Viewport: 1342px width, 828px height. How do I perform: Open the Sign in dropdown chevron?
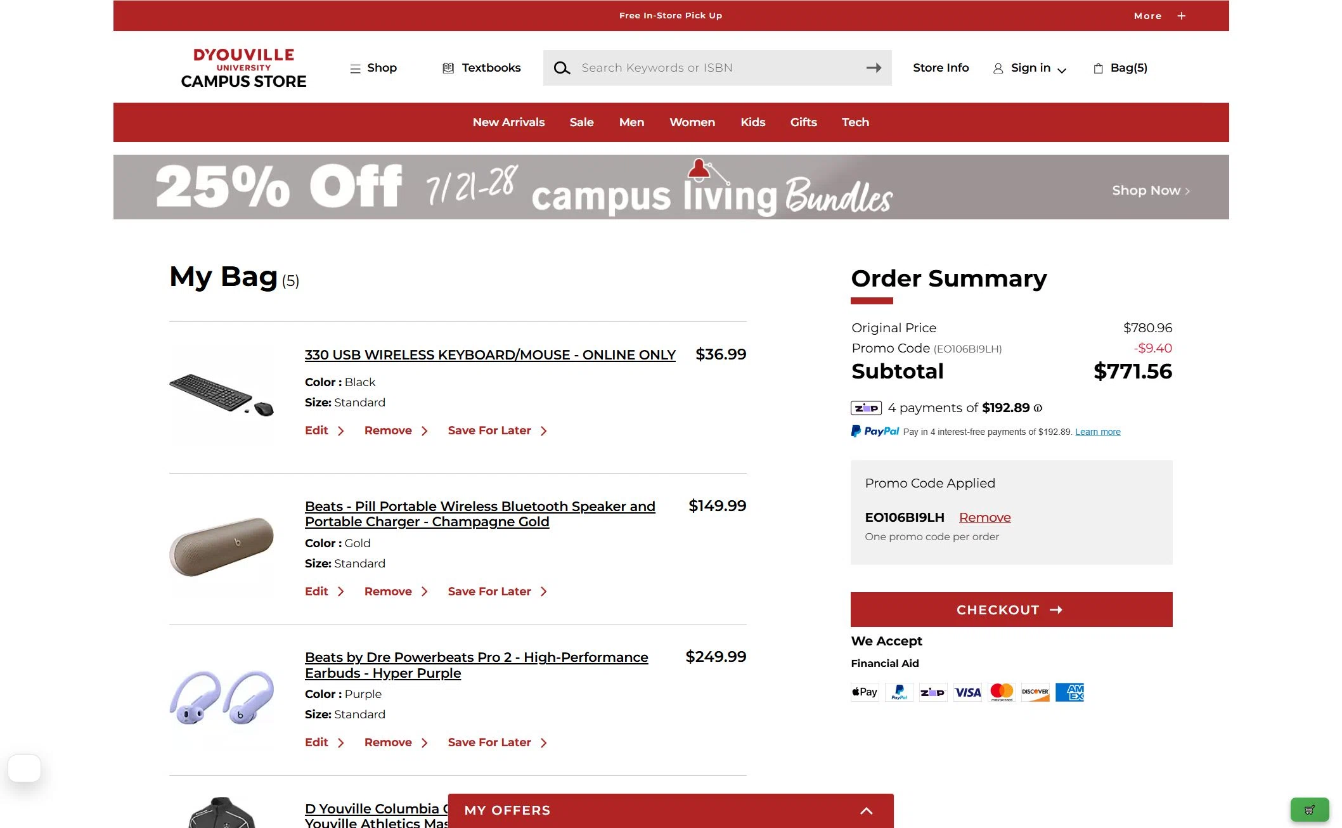(x=1062, y=70)
